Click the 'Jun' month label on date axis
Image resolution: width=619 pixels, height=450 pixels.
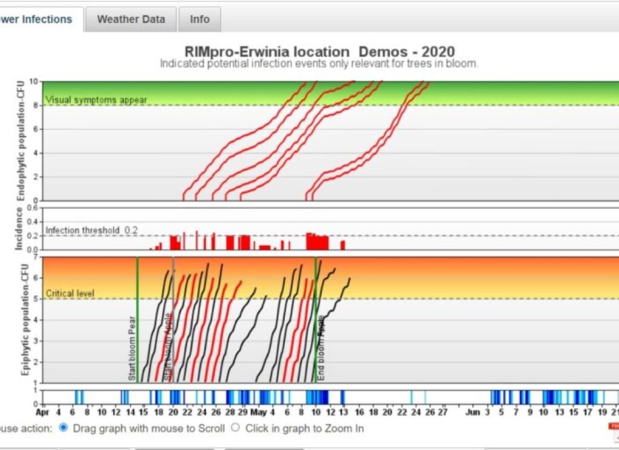(472, 412)
